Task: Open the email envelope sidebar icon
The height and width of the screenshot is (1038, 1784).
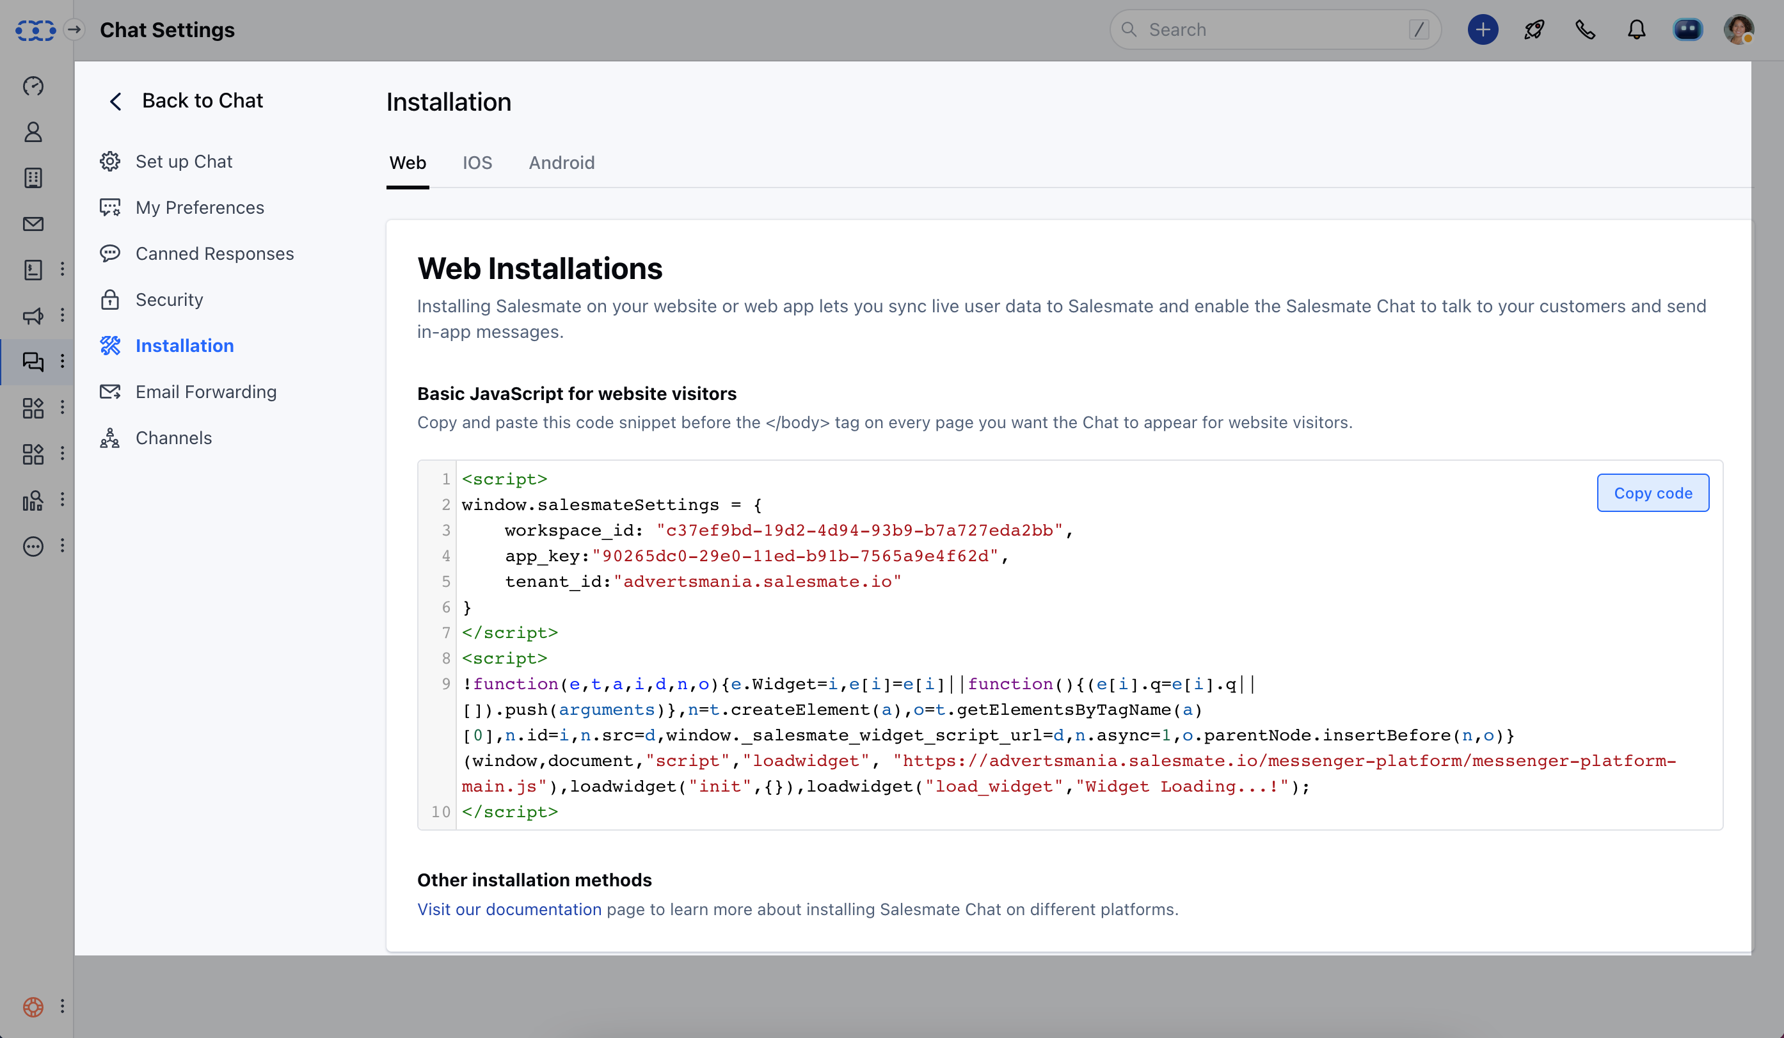Action: click(33, 224)
